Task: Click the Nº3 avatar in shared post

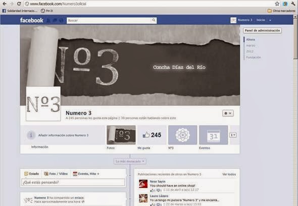Action: [x=28, y=200]
